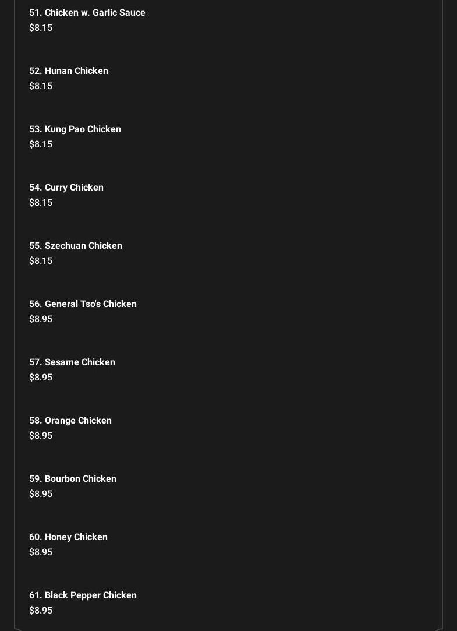Select 59. Bourbon Chicken
This screenshot has width=457, height=631.
click(73, 479)
